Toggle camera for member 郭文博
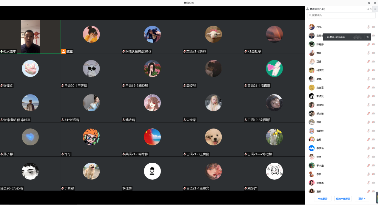 (x=373, y=114)
